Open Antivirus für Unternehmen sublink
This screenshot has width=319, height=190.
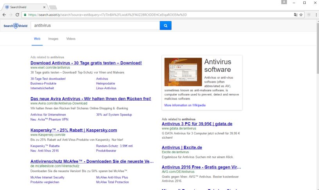(48, 114)
